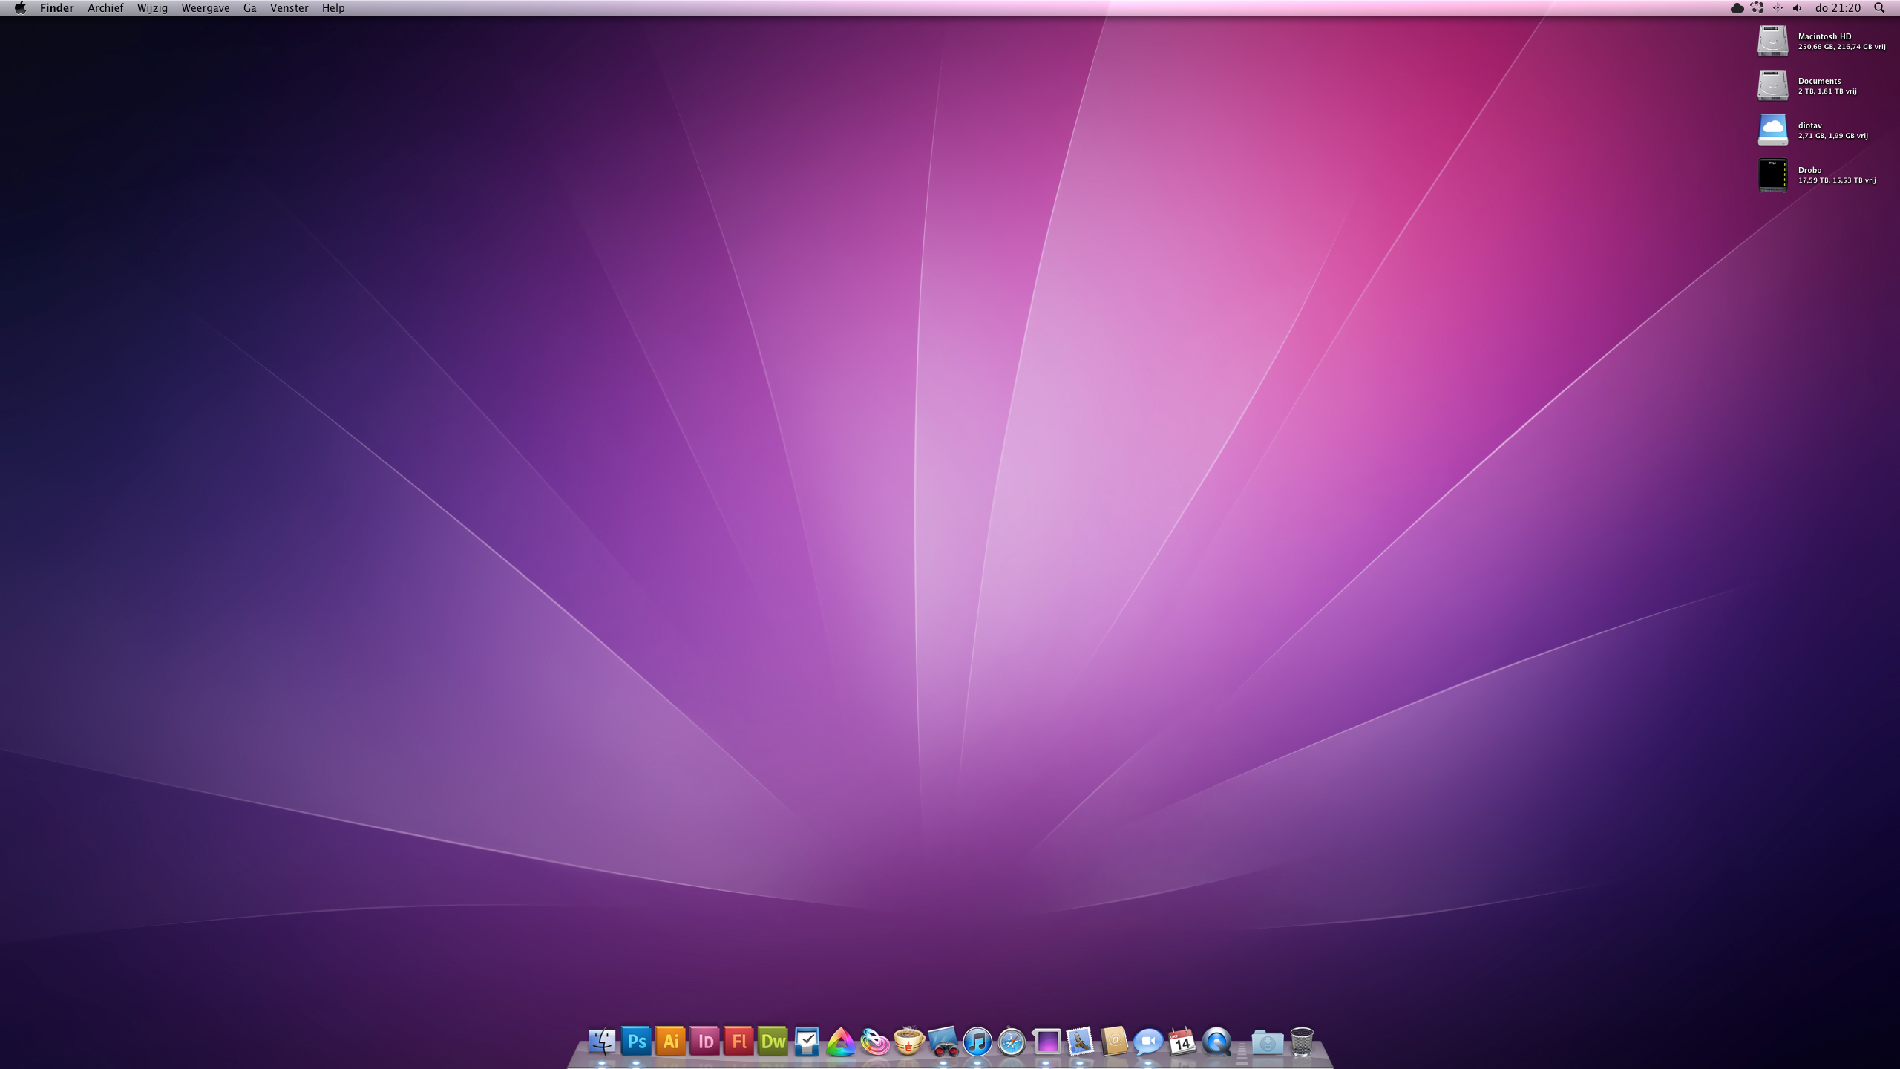Viewport: 1900px width, 1069px height.
Task: Click the iChat camera bubble icon
Action: click(x=1148, y=1042)
